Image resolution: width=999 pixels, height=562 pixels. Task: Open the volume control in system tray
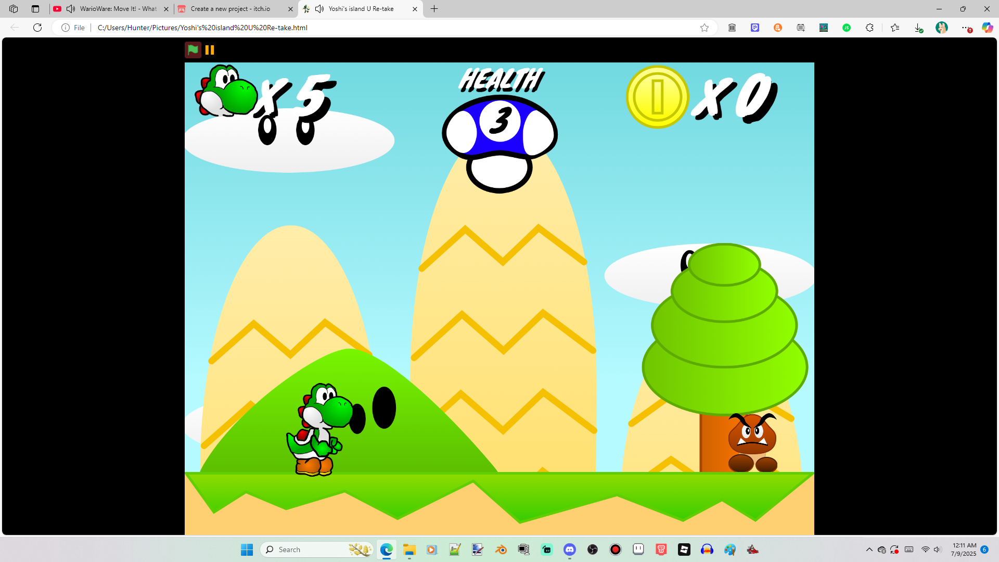938,550
